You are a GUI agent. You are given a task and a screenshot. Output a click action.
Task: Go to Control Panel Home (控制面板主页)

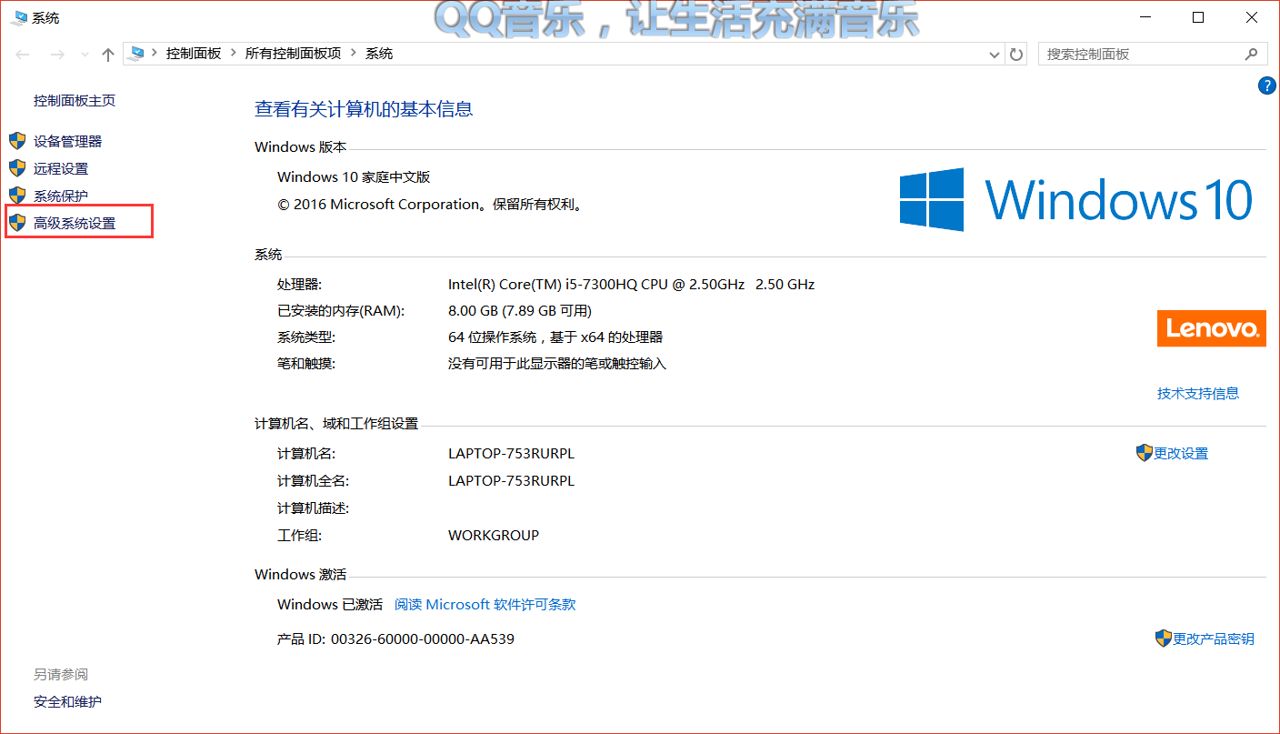click(x=75, y=101)
